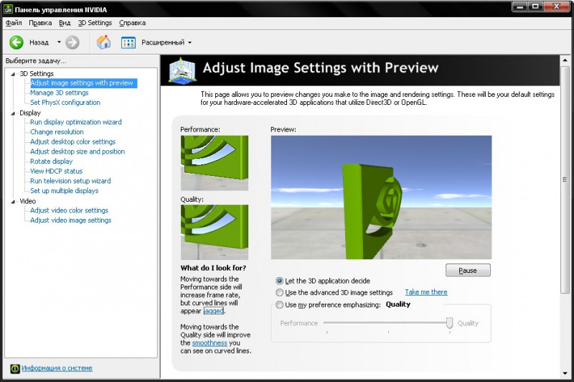Open View HDCP status

pos(57,171)
